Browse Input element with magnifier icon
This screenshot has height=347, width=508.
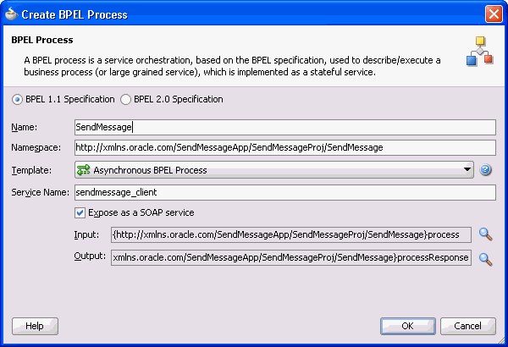[x=485, y=234]
